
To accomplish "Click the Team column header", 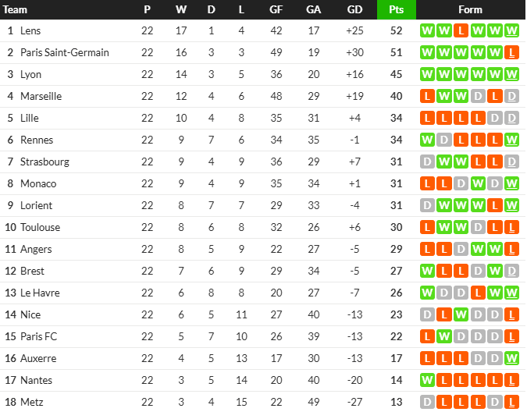I will (x=15, y=9).
